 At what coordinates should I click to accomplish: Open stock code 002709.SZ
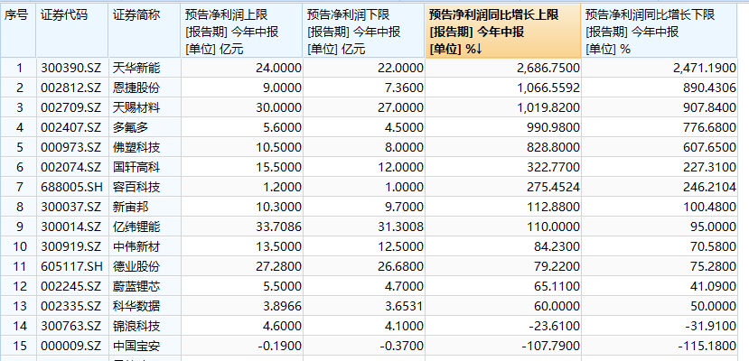(72, 107)
